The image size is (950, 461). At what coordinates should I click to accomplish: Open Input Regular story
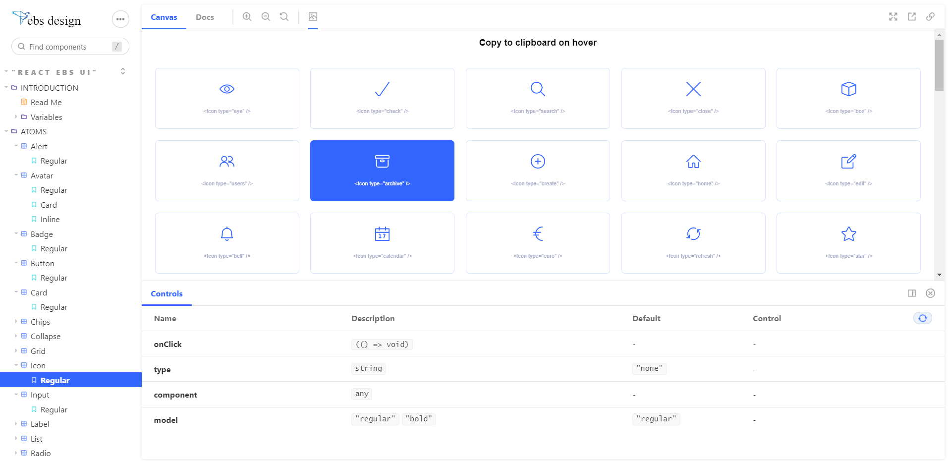coord(54,409)
